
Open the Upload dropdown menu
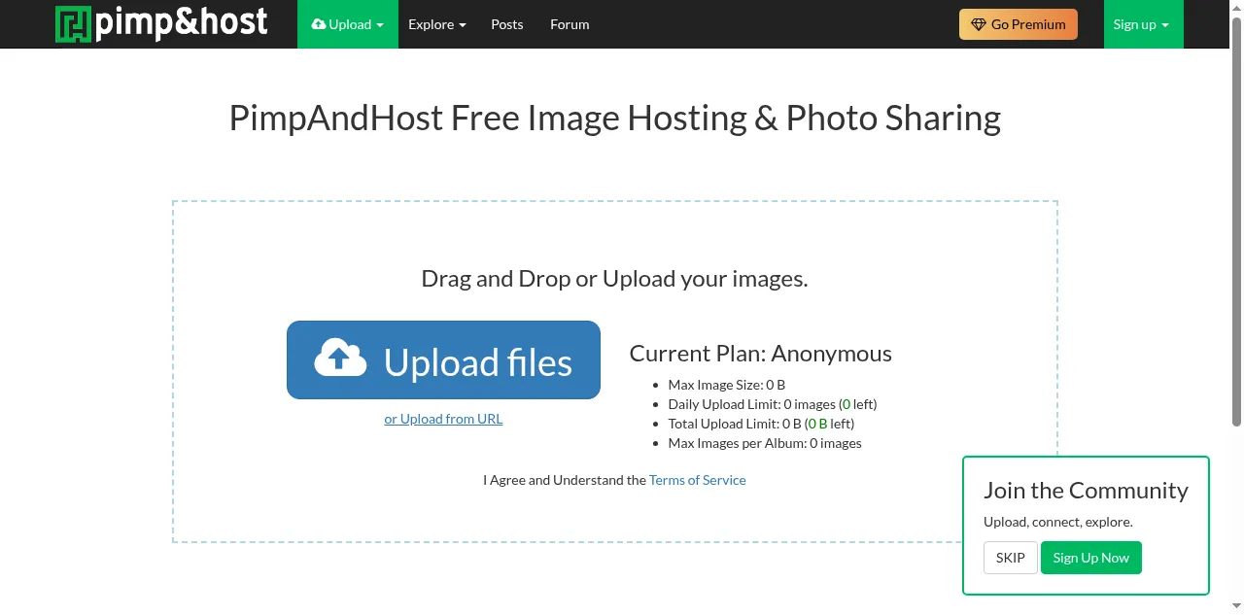click(348, 24)
